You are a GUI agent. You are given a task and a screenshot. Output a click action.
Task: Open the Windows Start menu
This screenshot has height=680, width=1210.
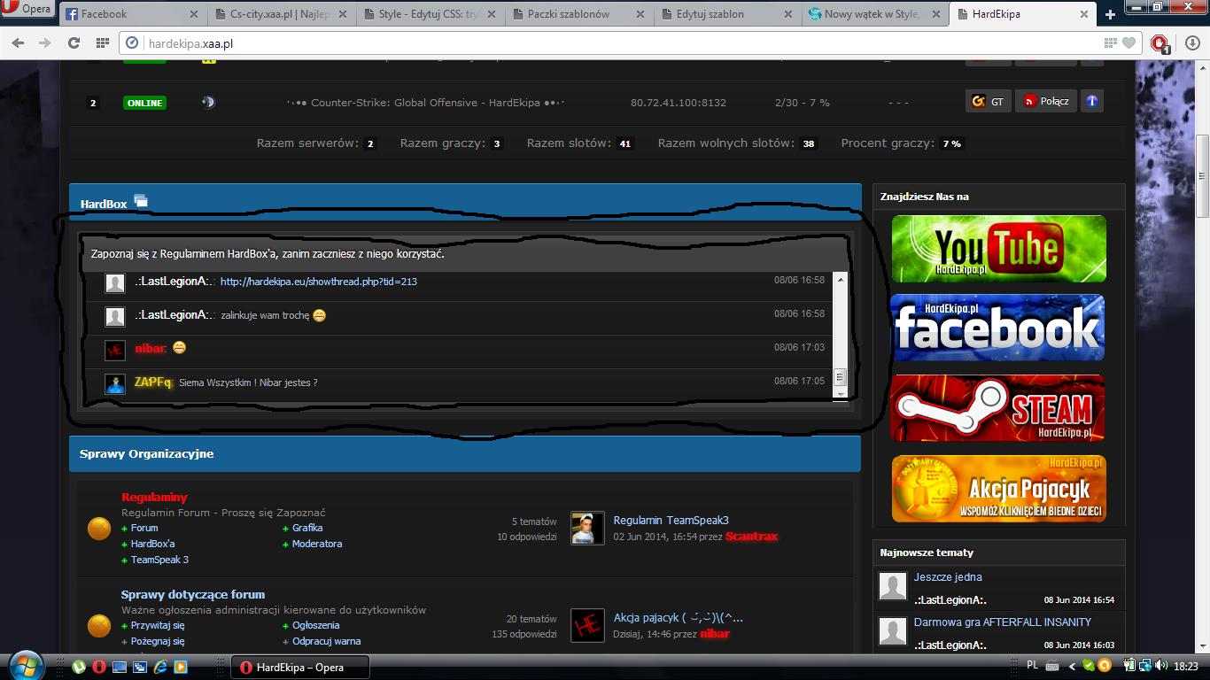(25, 665)
